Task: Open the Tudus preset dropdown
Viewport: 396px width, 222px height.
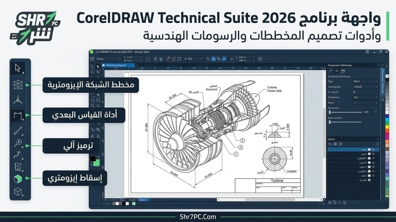Action: tap(108, 58)
